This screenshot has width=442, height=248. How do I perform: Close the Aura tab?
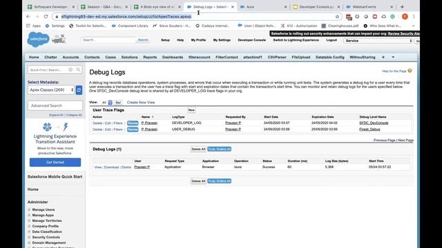(x=285, y=7)
